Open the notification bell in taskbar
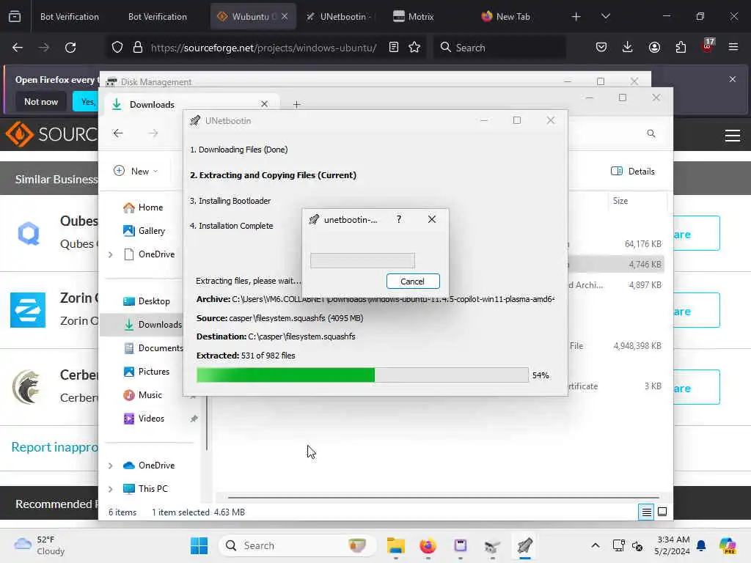Image resolution: width=751 pixels, height=563 pixels. 701,545
